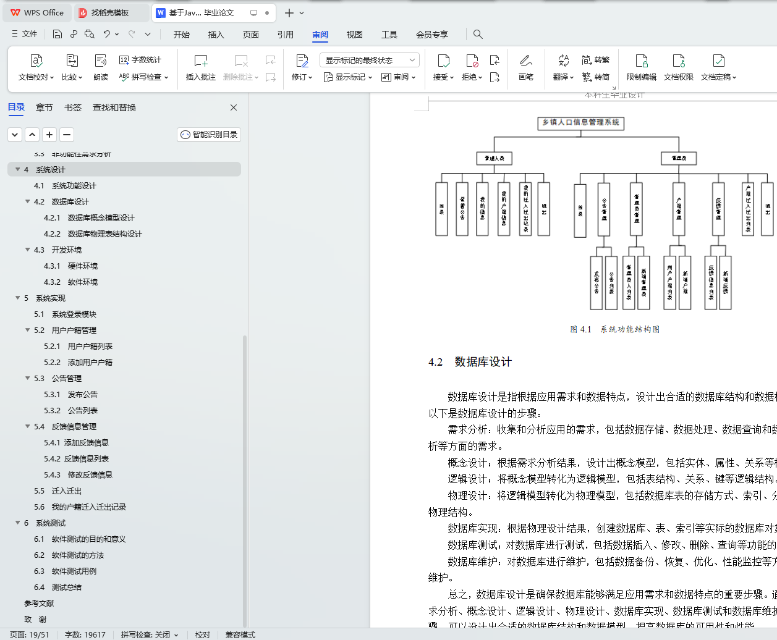Open the 文件 menu

25,34
